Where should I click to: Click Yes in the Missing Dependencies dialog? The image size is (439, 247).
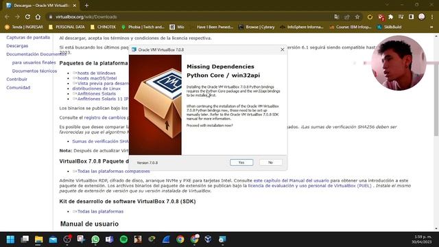[241, 163]
